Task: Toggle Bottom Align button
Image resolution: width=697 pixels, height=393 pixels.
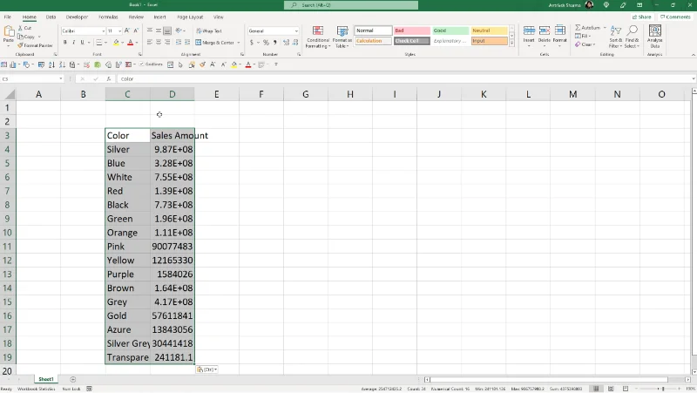Action: [x=167, y=30]
